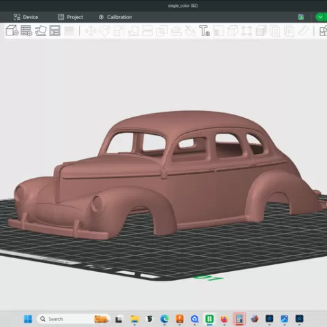Screen dimensions: 327x327
Task: Open the Mesh boolean tool
Action: 161,31
